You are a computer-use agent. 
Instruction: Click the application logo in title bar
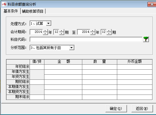[4, 4]
